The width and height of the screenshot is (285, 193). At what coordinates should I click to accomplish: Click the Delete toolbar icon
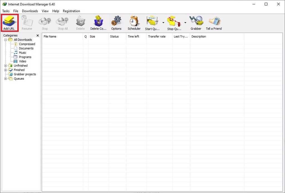(80, 23)
